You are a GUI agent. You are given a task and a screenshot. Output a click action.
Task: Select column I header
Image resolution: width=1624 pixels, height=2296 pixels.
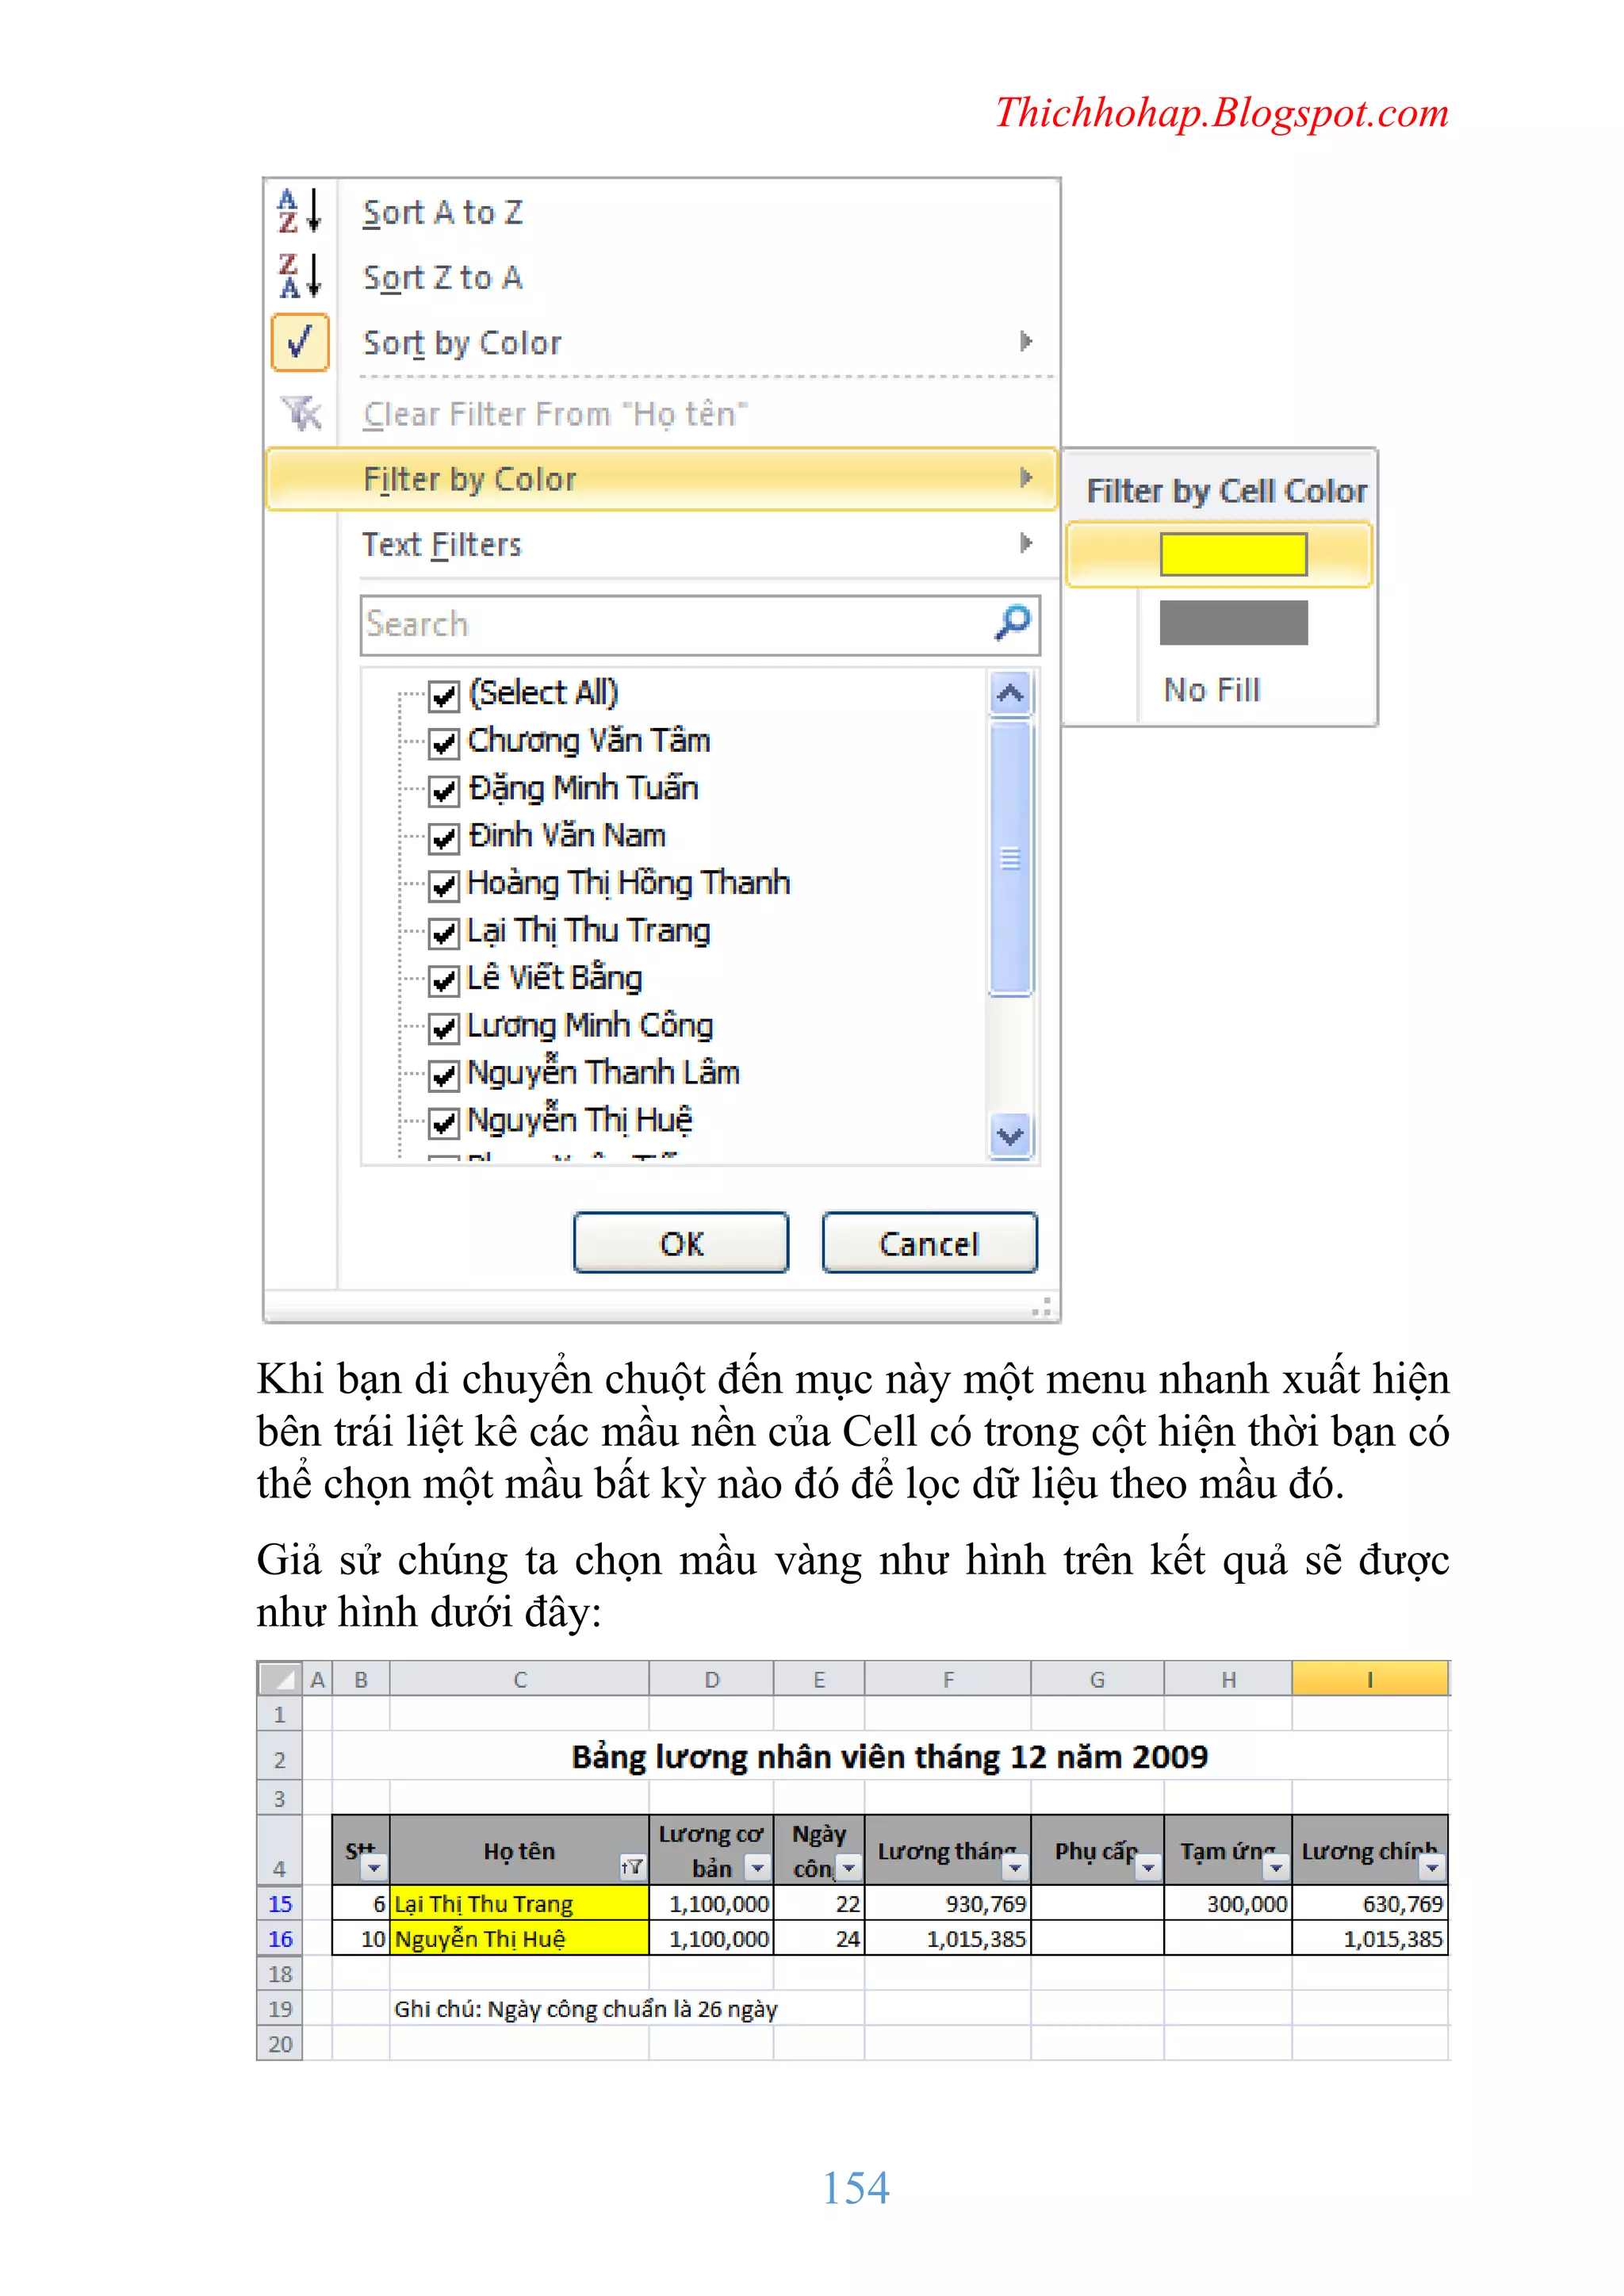tap(1370, 1680)
